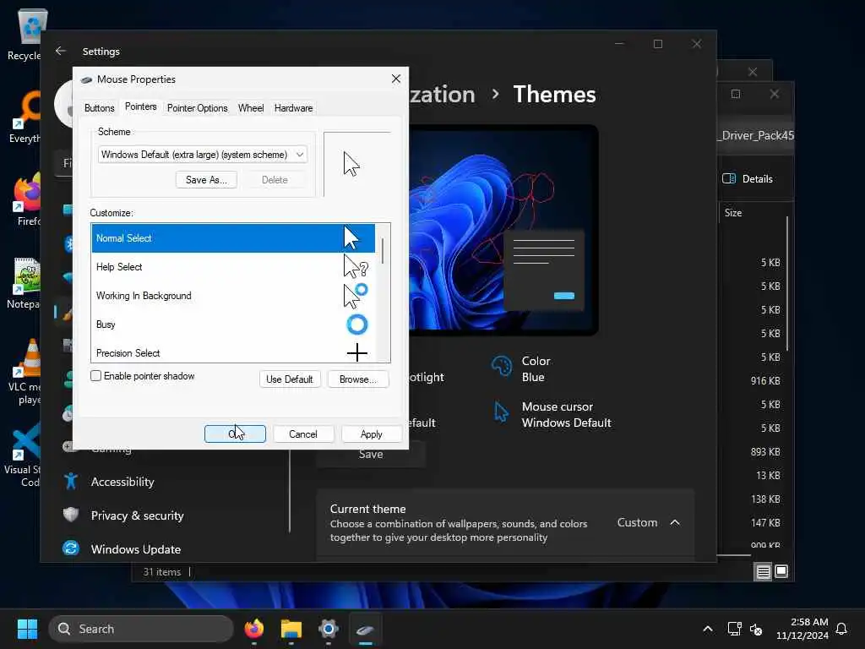
Task: Select the Pointers tab
Action: (x=141, y=106)
